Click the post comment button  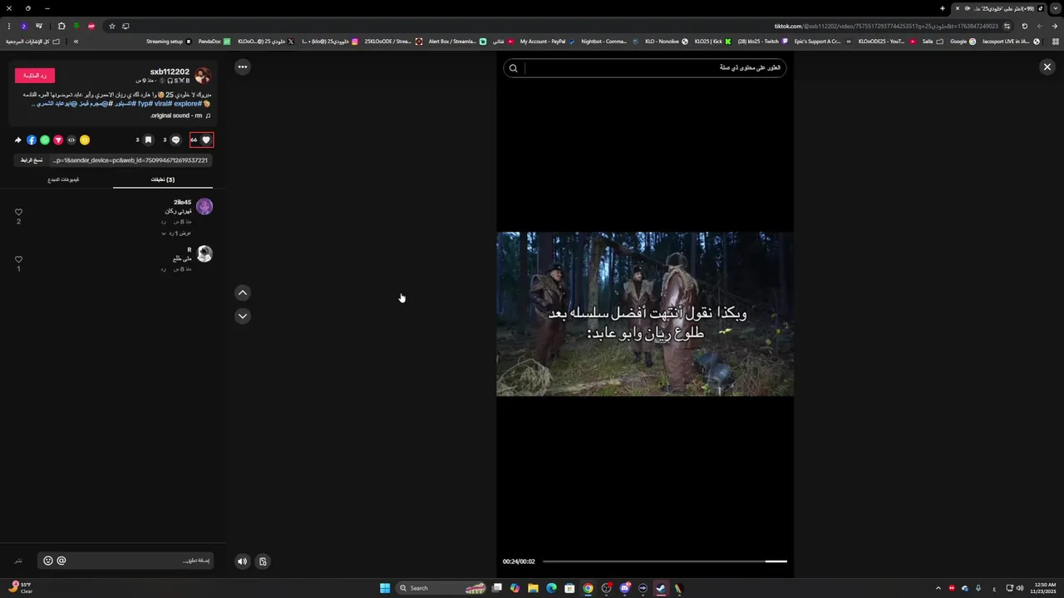pos(18,561)
